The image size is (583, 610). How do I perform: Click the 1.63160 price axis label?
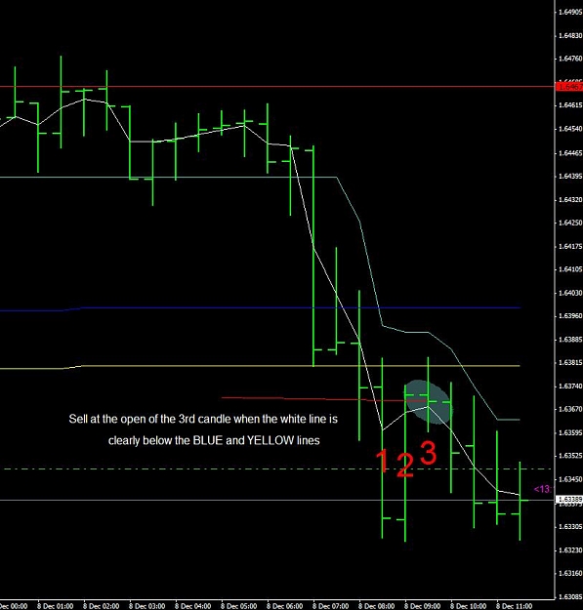click(x=570, y=573)
